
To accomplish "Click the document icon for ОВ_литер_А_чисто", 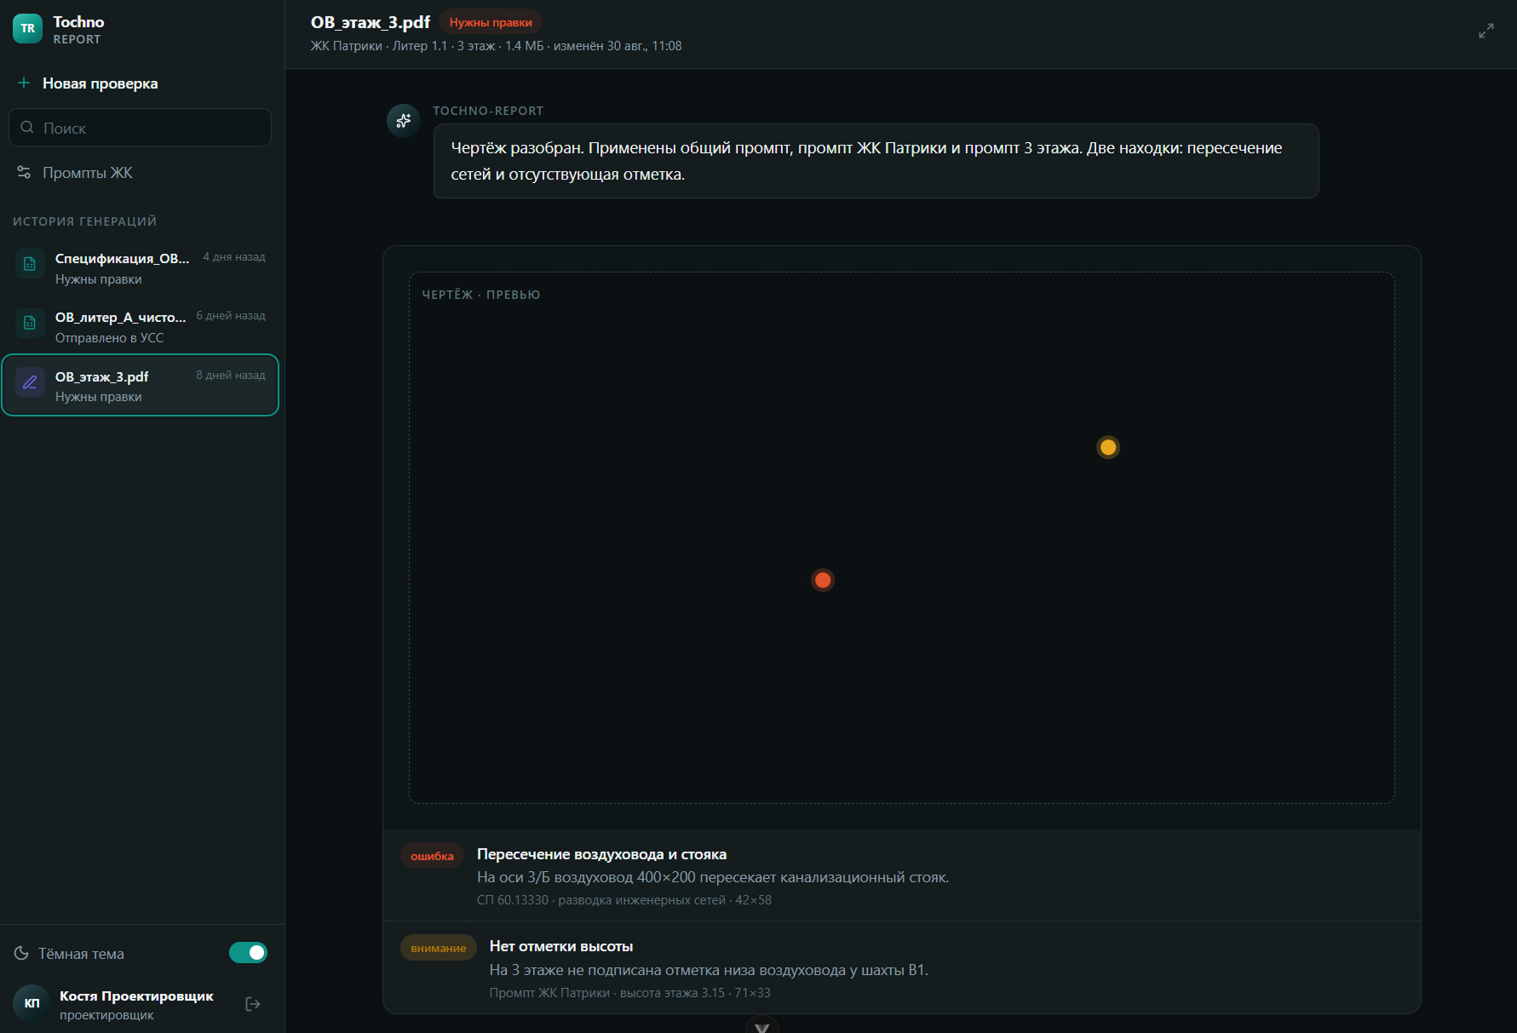I will [30, 323].
